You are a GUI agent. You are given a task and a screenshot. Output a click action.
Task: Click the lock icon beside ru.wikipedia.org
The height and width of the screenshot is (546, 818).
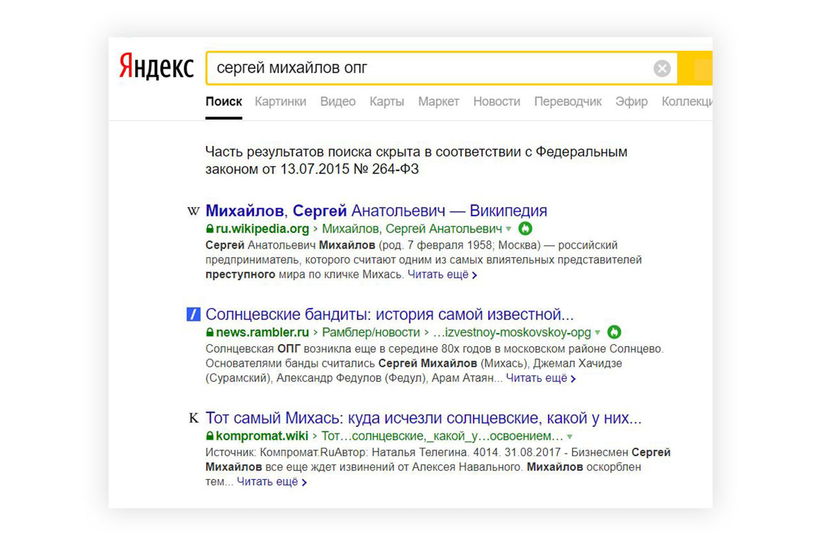pyautogui.click(x=209, y=229)
